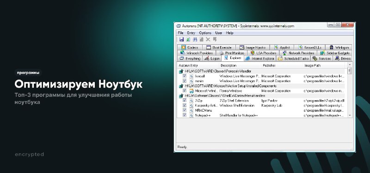
Task: Click registry icon beside Classes\Protocols\Handler key
Action: pyautogui.click(x=181, y=72)
